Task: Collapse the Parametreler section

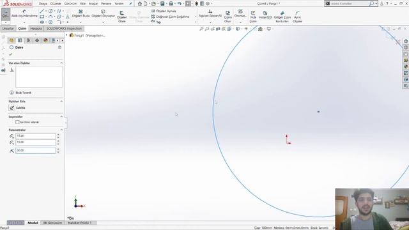Action: click(x=61, y=130)
